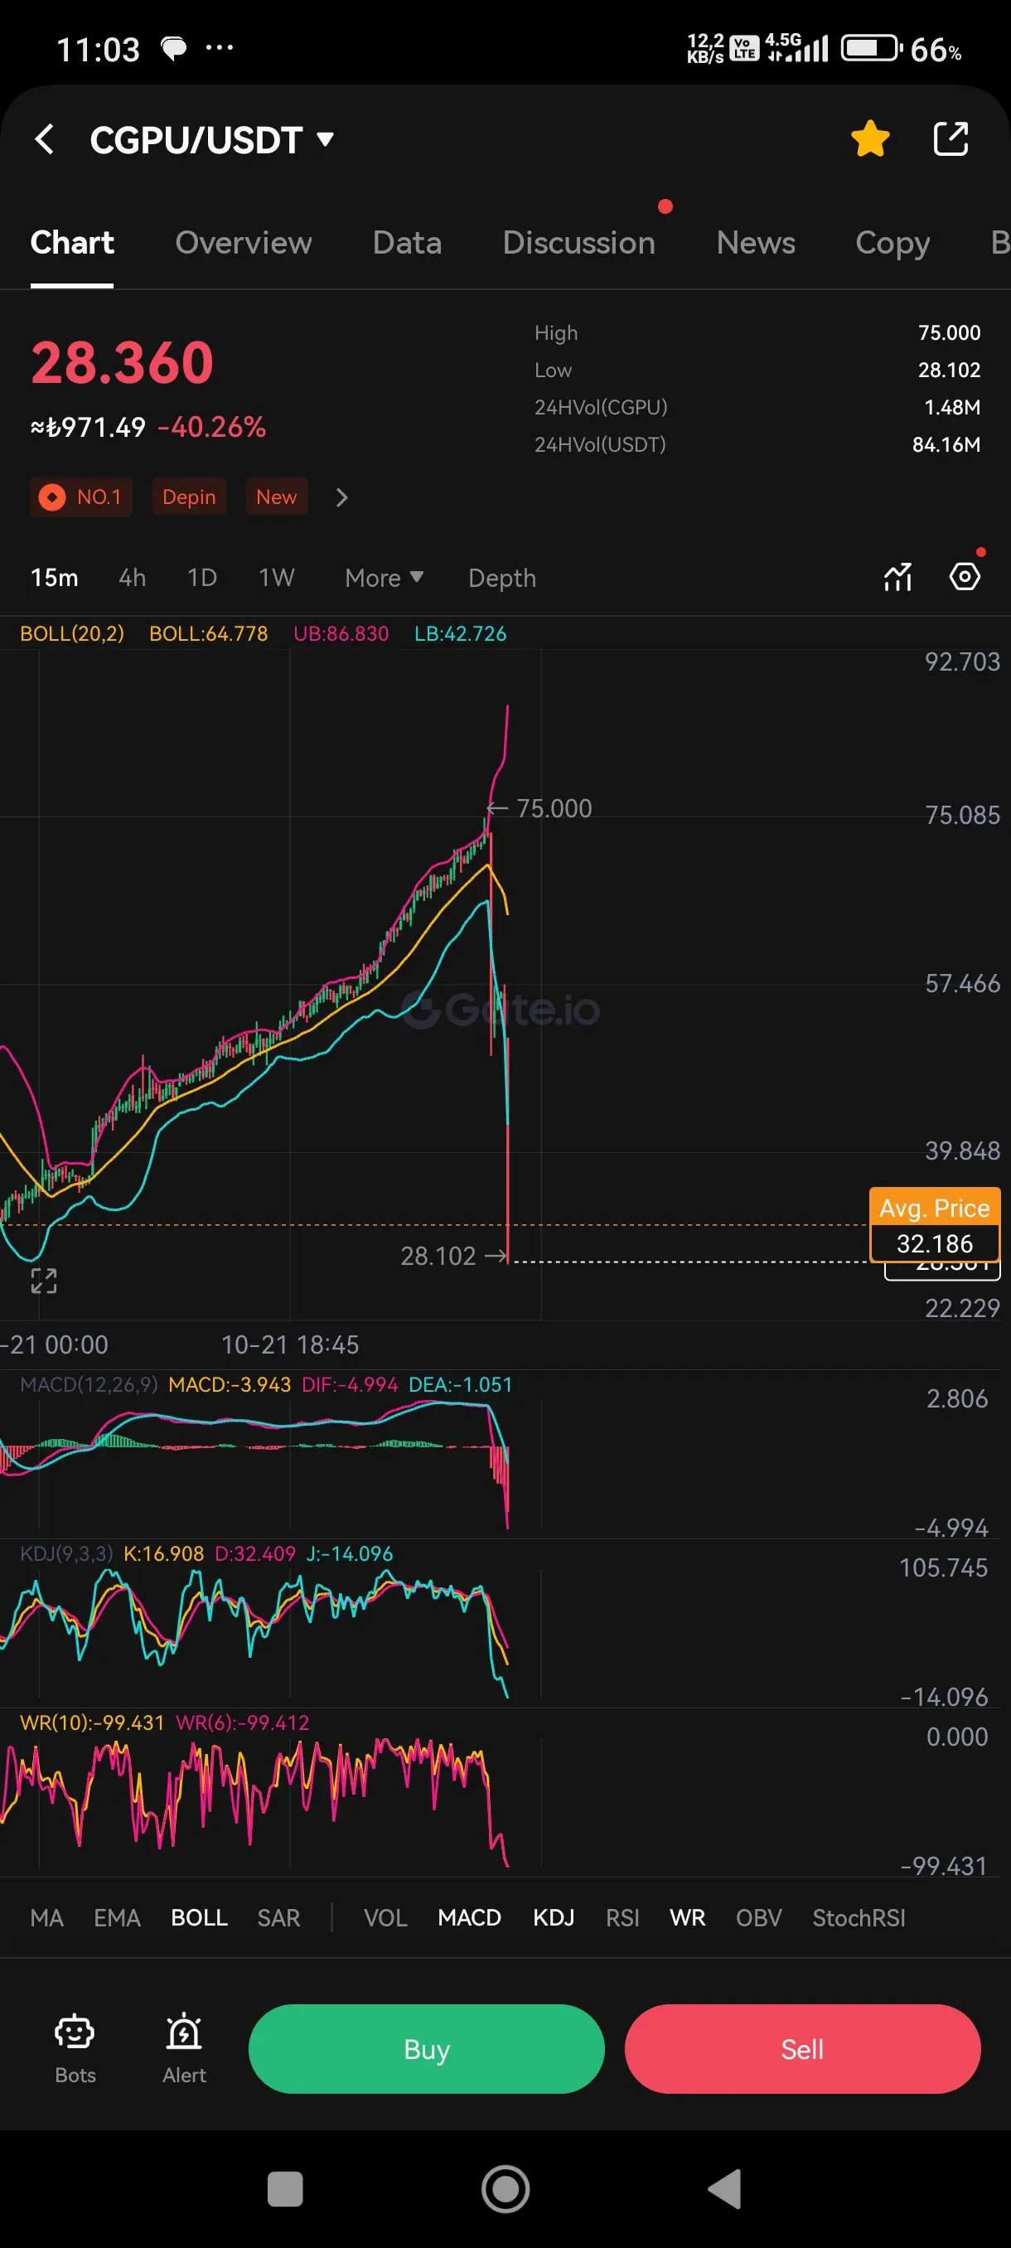Tap the Avg. Price label

(x=934, y=1208)
